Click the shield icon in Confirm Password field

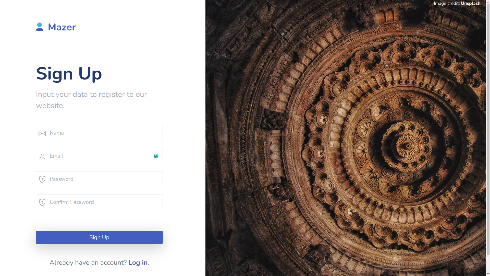coord(42,202)
